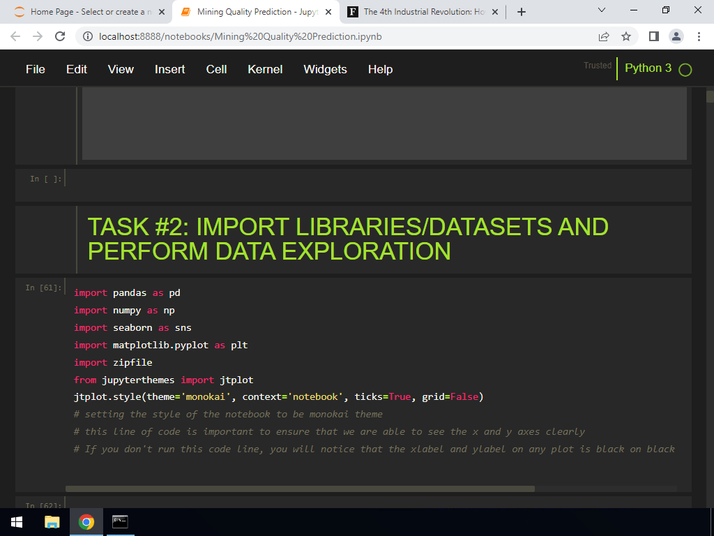Open a new browser tab
This screenshot has width=714, height=536.
[x=522, y=12]
